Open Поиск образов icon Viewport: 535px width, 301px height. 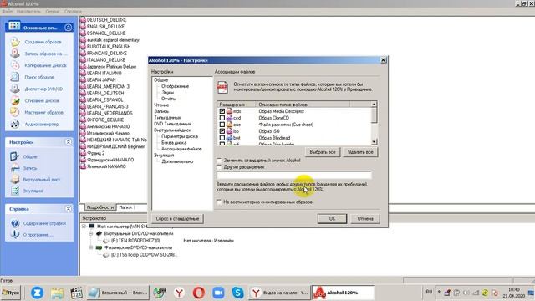coord(15,77)
